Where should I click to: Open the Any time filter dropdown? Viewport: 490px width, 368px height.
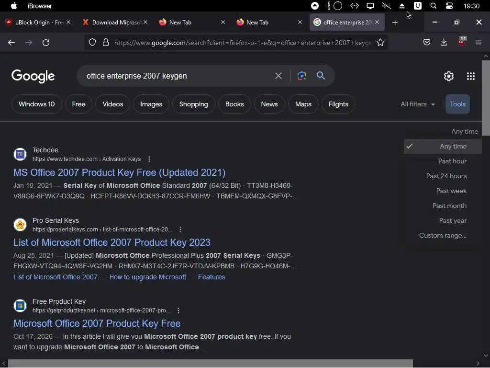[465, 131]
